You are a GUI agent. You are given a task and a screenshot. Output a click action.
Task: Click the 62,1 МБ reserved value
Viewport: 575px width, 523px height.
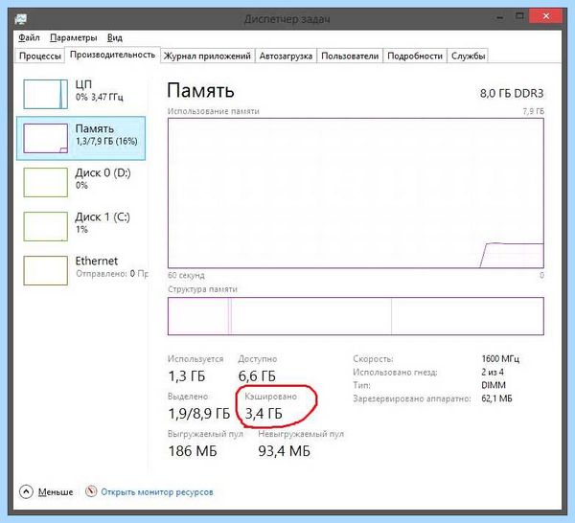pyautogui.click(x=496, y=398)
